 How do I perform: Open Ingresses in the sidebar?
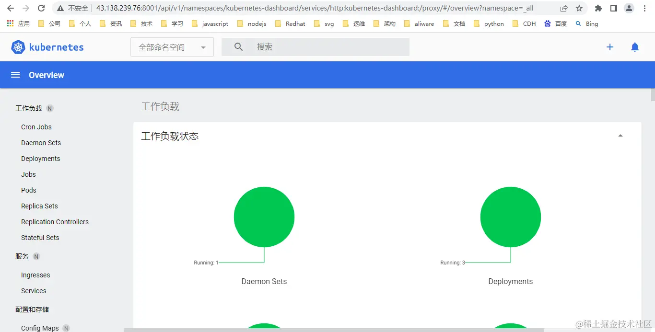[35, 275]
